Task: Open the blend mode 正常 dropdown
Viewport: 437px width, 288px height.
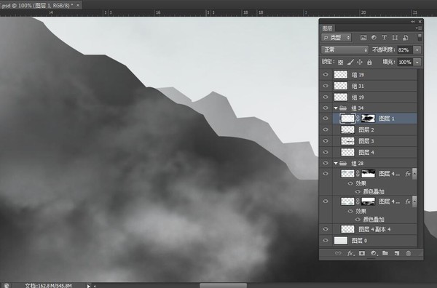Action: tap(345, 49)
